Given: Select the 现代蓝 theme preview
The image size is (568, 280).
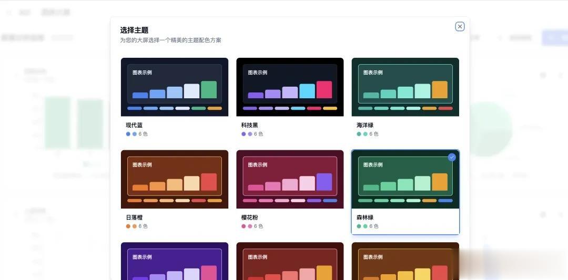Looking at the screenshot, I should (x=175, y=87).
